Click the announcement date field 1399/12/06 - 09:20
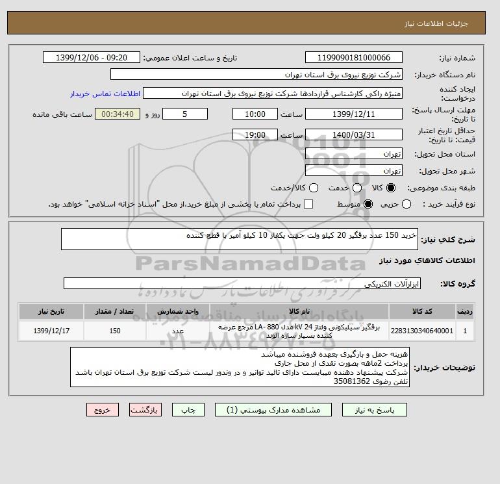Image resolution: width=500 pixels, height=484 pixels. pyautogui.click(x=92, y=57)
